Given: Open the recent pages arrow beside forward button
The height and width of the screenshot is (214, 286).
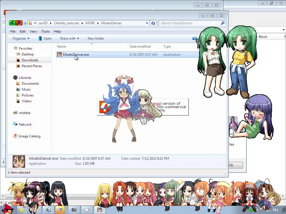Looking at the screenshot, I should tap(25, 23).
